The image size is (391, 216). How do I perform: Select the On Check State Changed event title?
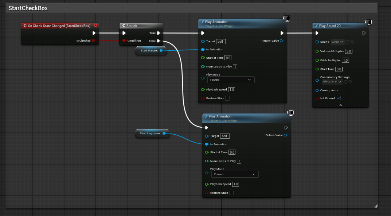(59, 26)
